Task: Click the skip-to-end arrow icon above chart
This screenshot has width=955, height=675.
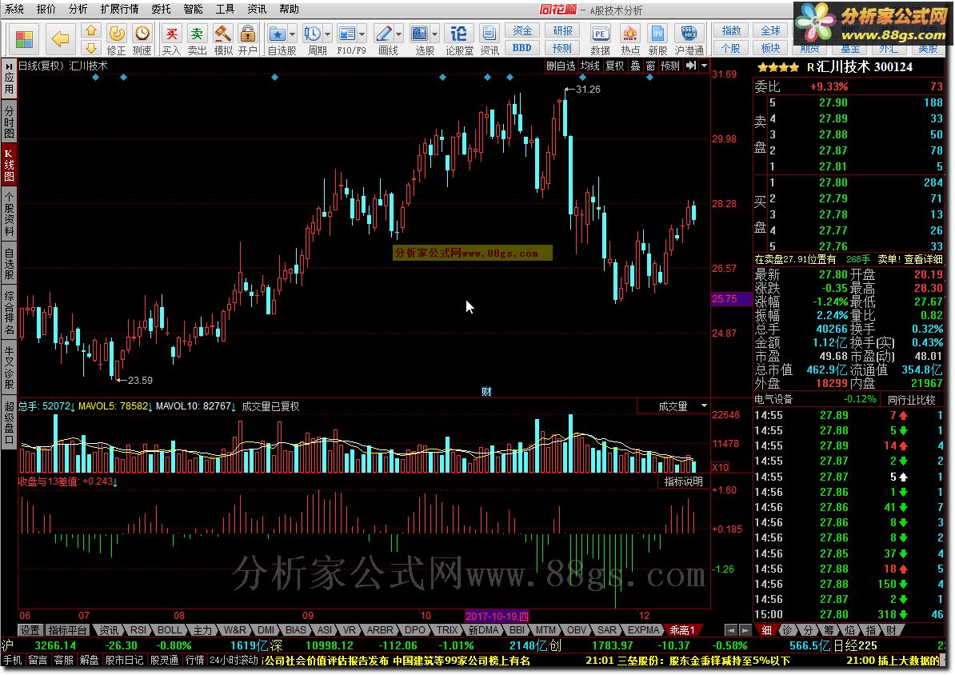Action: (691, 66)
